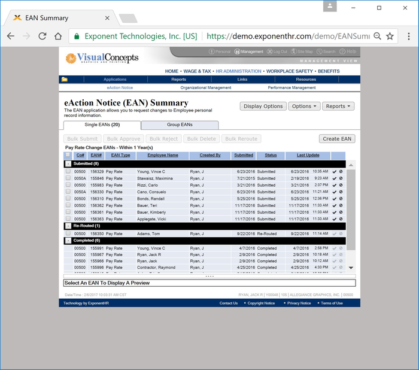Check the box for Bonds, Randall

tap(68, 198)
